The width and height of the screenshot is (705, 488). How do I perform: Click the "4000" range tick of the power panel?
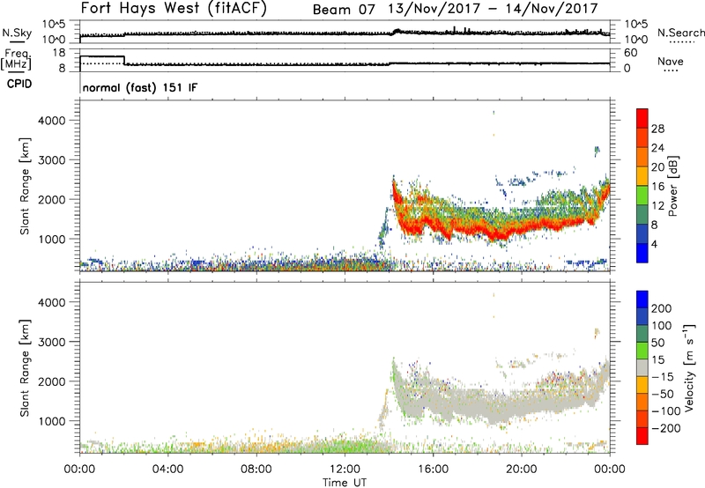point(51,121)
